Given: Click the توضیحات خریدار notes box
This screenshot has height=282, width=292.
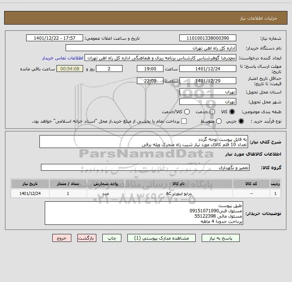Looking at the screenshot, I should click(144, 213).
